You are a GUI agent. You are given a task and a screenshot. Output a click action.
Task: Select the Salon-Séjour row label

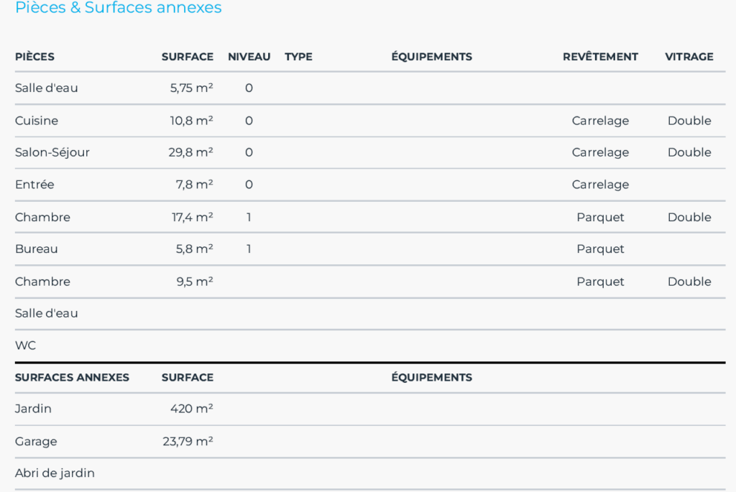[x=52, y=152]
